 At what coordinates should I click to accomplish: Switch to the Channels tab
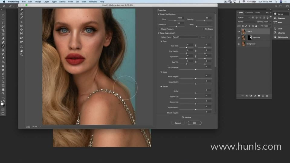tap(249, 13)
